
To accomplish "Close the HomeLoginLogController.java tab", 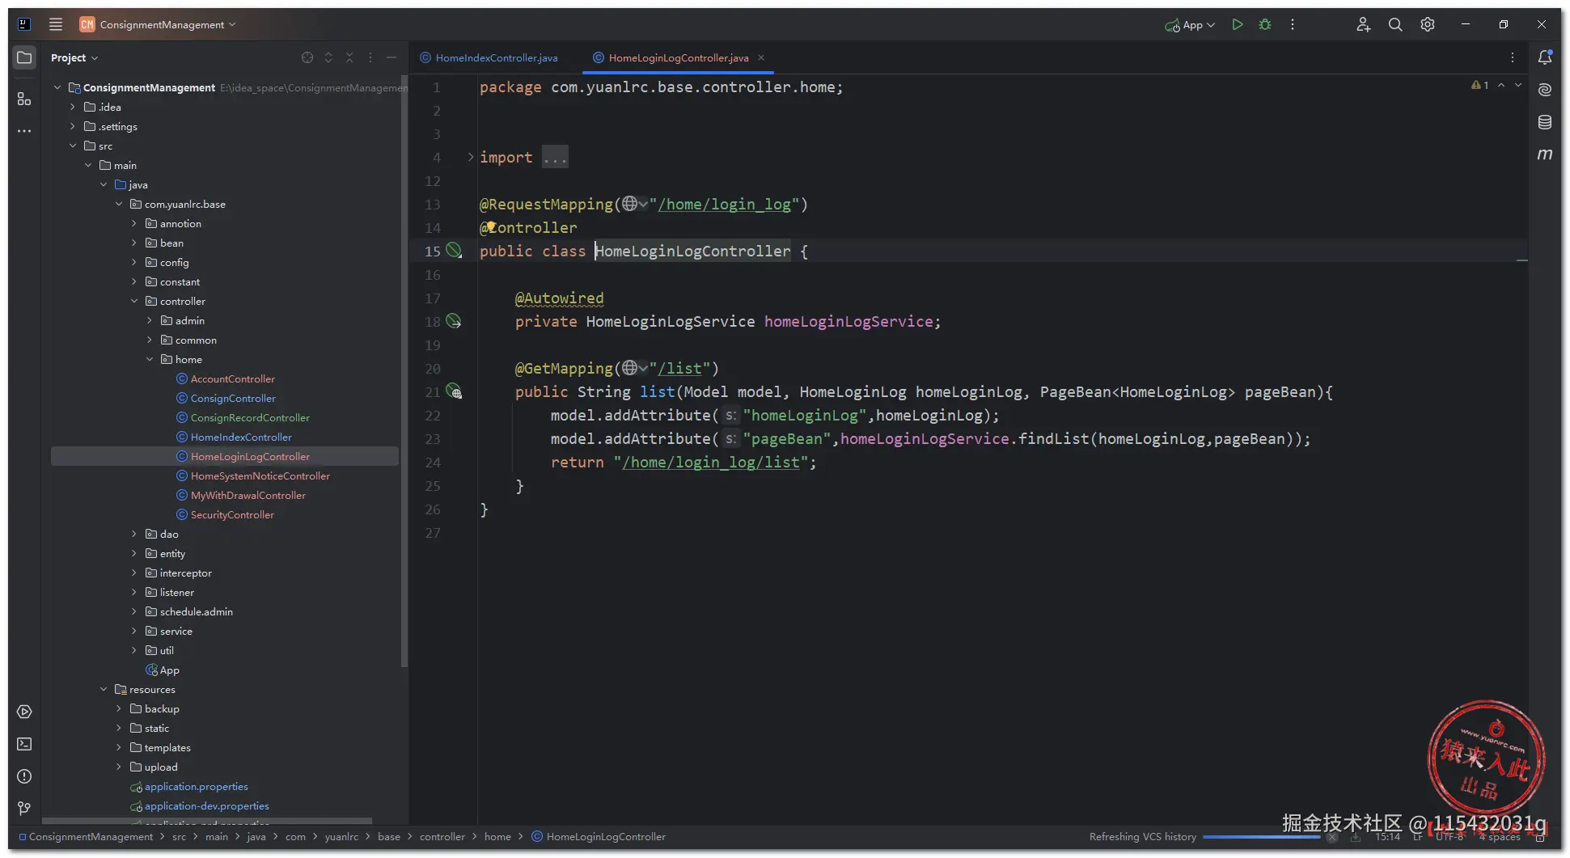I will tap(761, 57).
